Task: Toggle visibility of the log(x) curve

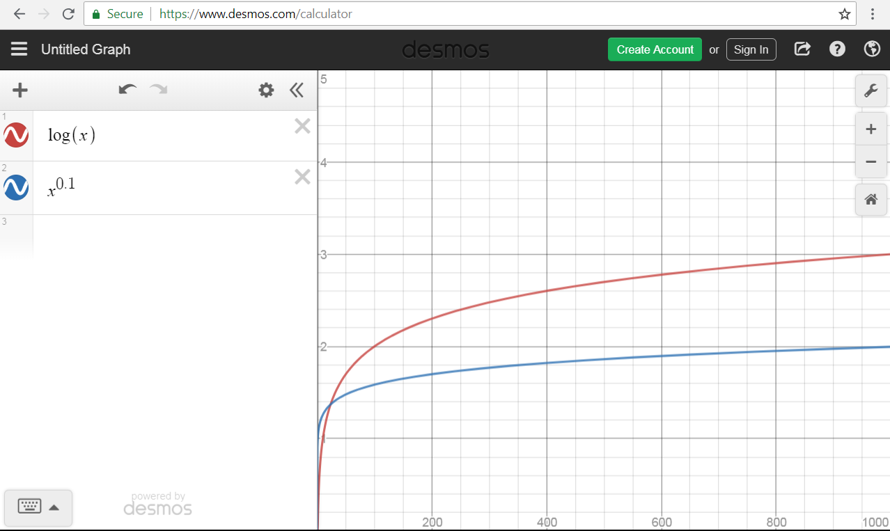Action: coord(16,135)
